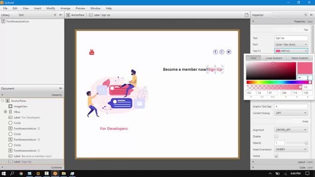
Task: Open the Node Orientation dropdown
Action: click(291, 149)
